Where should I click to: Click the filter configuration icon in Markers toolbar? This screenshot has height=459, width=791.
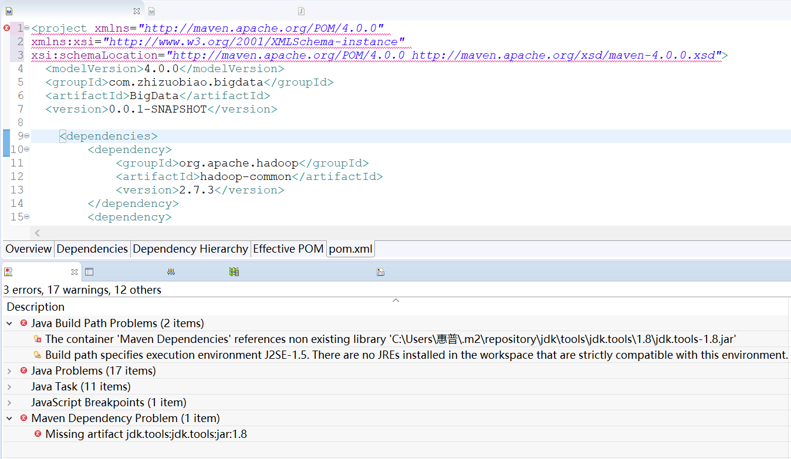(x=170, y=271)
